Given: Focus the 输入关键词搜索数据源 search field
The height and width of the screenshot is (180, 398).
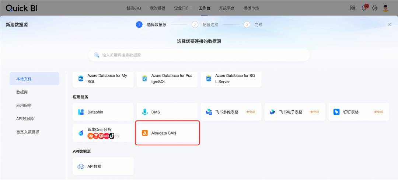Looking at the screenshot, I should point(199,55).
